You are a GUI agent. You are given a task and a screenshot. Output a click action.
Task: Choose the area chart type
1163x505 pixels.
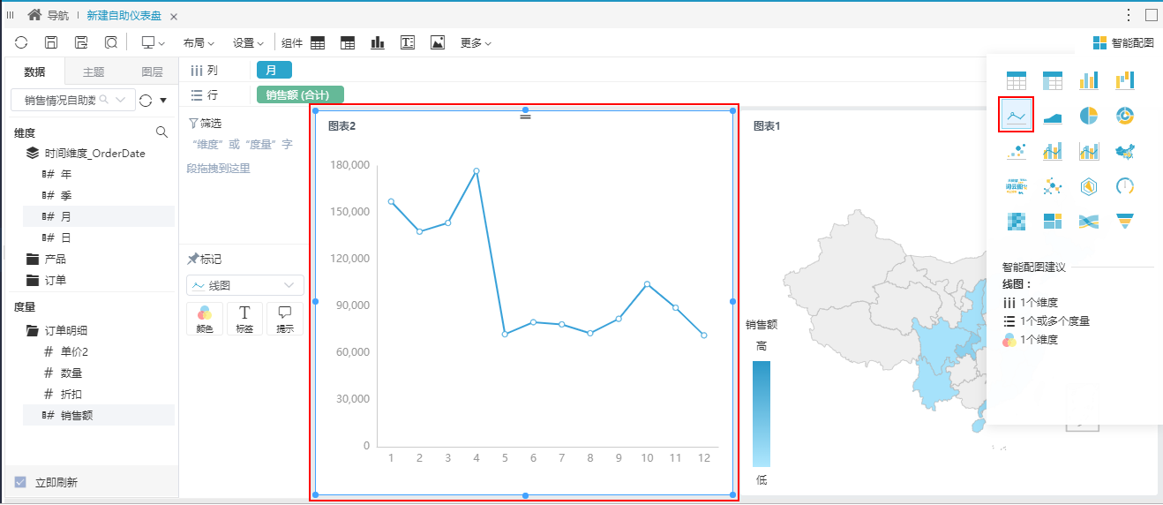1053,116
